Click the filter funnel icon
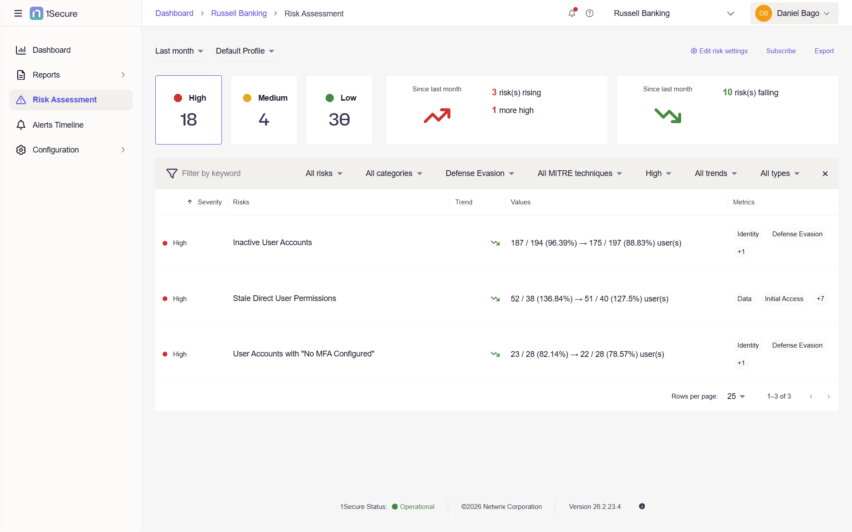 pyautogui.click(x=172, y=173)
